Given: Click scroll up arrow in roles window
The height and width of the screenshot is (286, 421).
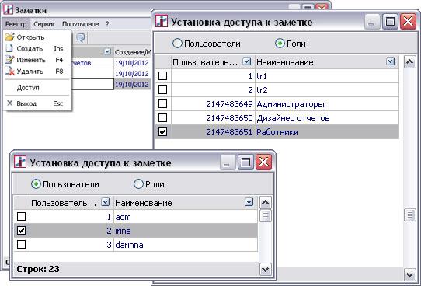Looking at the screenshot, I should tap(409, 62).
